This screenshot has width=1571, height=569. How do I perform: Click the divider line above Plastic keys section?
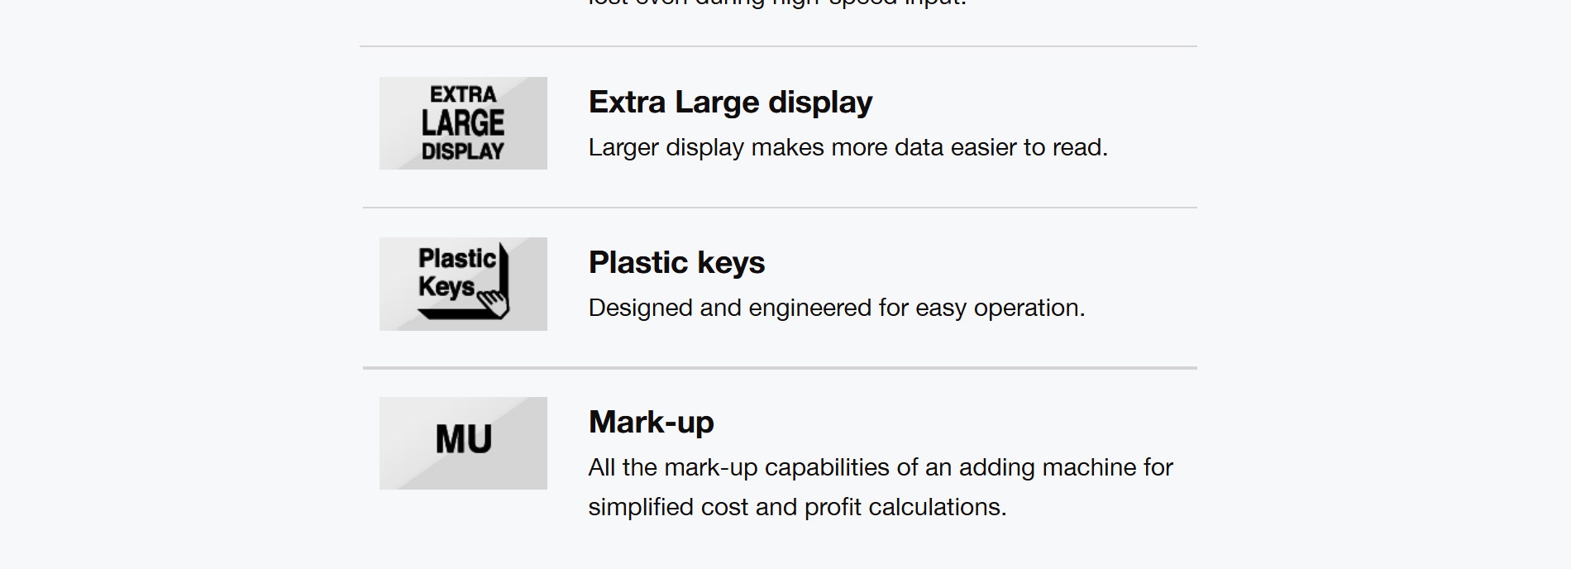(x=780, y=208)
